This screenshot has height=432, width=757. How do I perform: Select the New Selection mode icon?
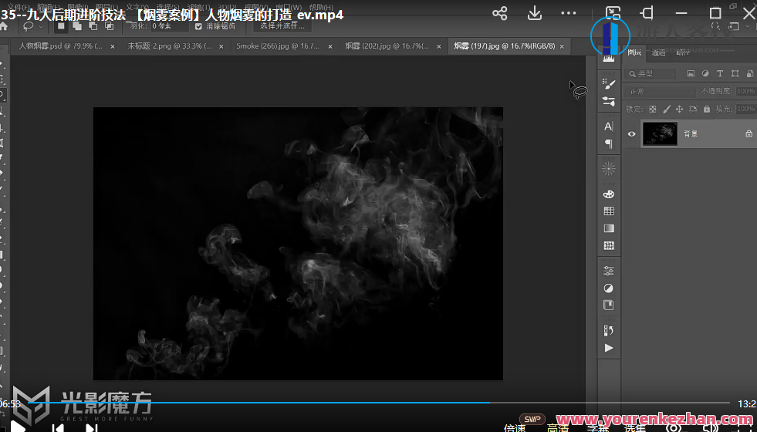click(x=61, y=26)
